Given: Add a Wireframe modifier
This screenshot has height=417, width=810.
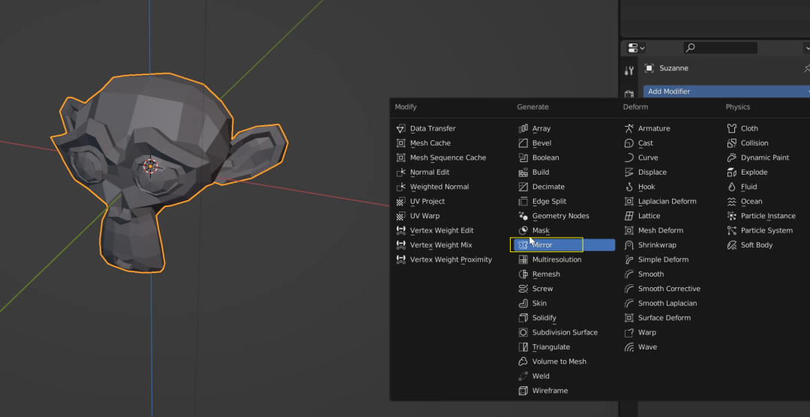Looking at the screenshot, I should click(550, 391).
